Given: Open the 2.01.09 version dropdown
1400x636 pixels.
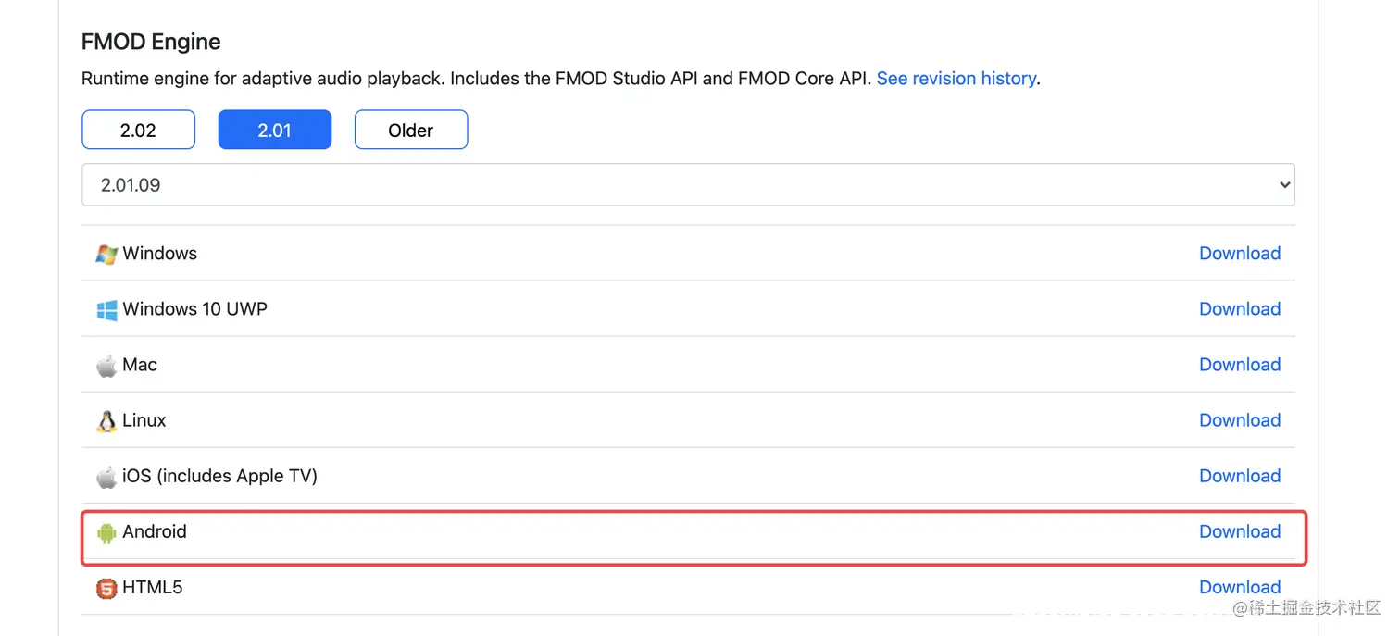Looking at the screenshot, I should coord(687,184).
